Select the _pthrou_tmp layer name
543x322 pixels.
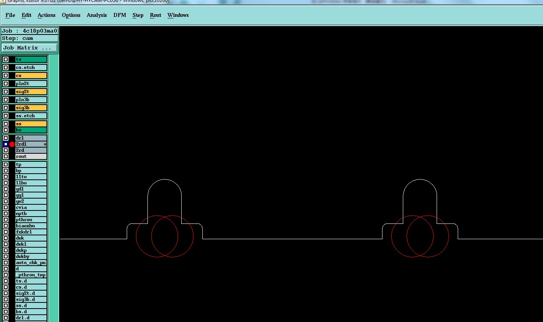pyautogui.click(x=31, y=275)
